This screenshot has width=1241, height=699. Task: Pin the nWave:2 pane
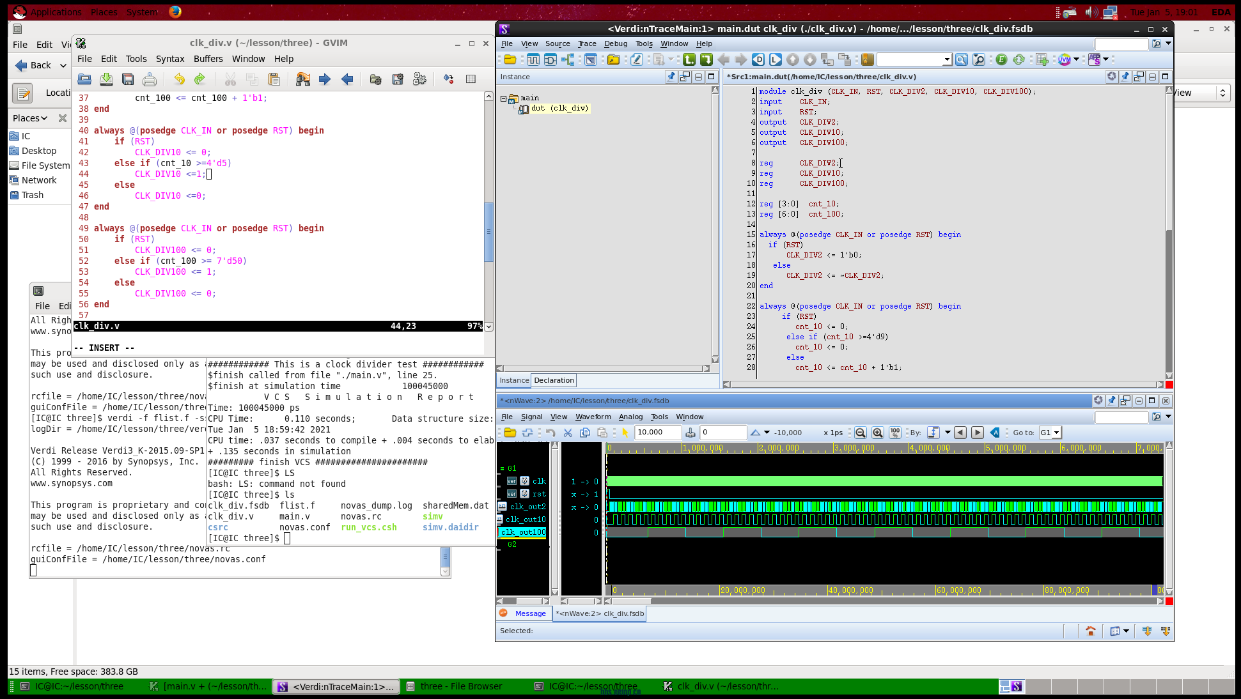(1111, 401)
